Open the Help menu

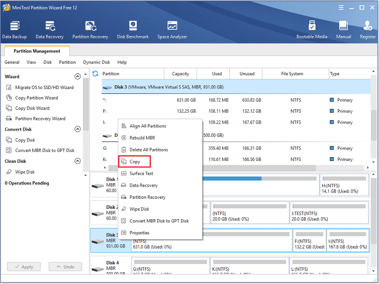pos(122,62)
